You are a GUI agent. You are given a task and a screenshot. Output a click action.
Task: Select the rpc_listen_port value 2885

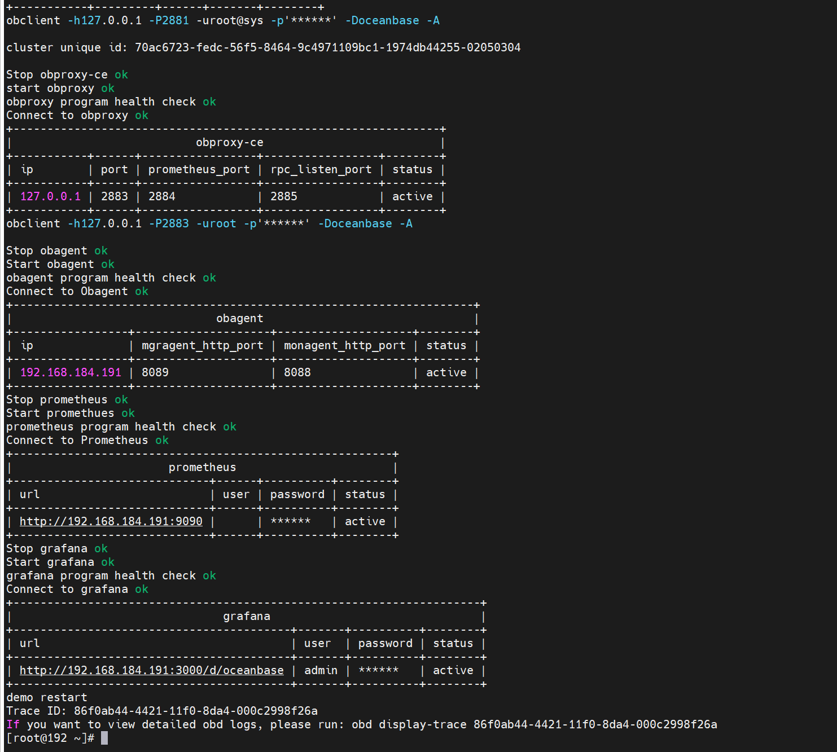click(284, 196)
